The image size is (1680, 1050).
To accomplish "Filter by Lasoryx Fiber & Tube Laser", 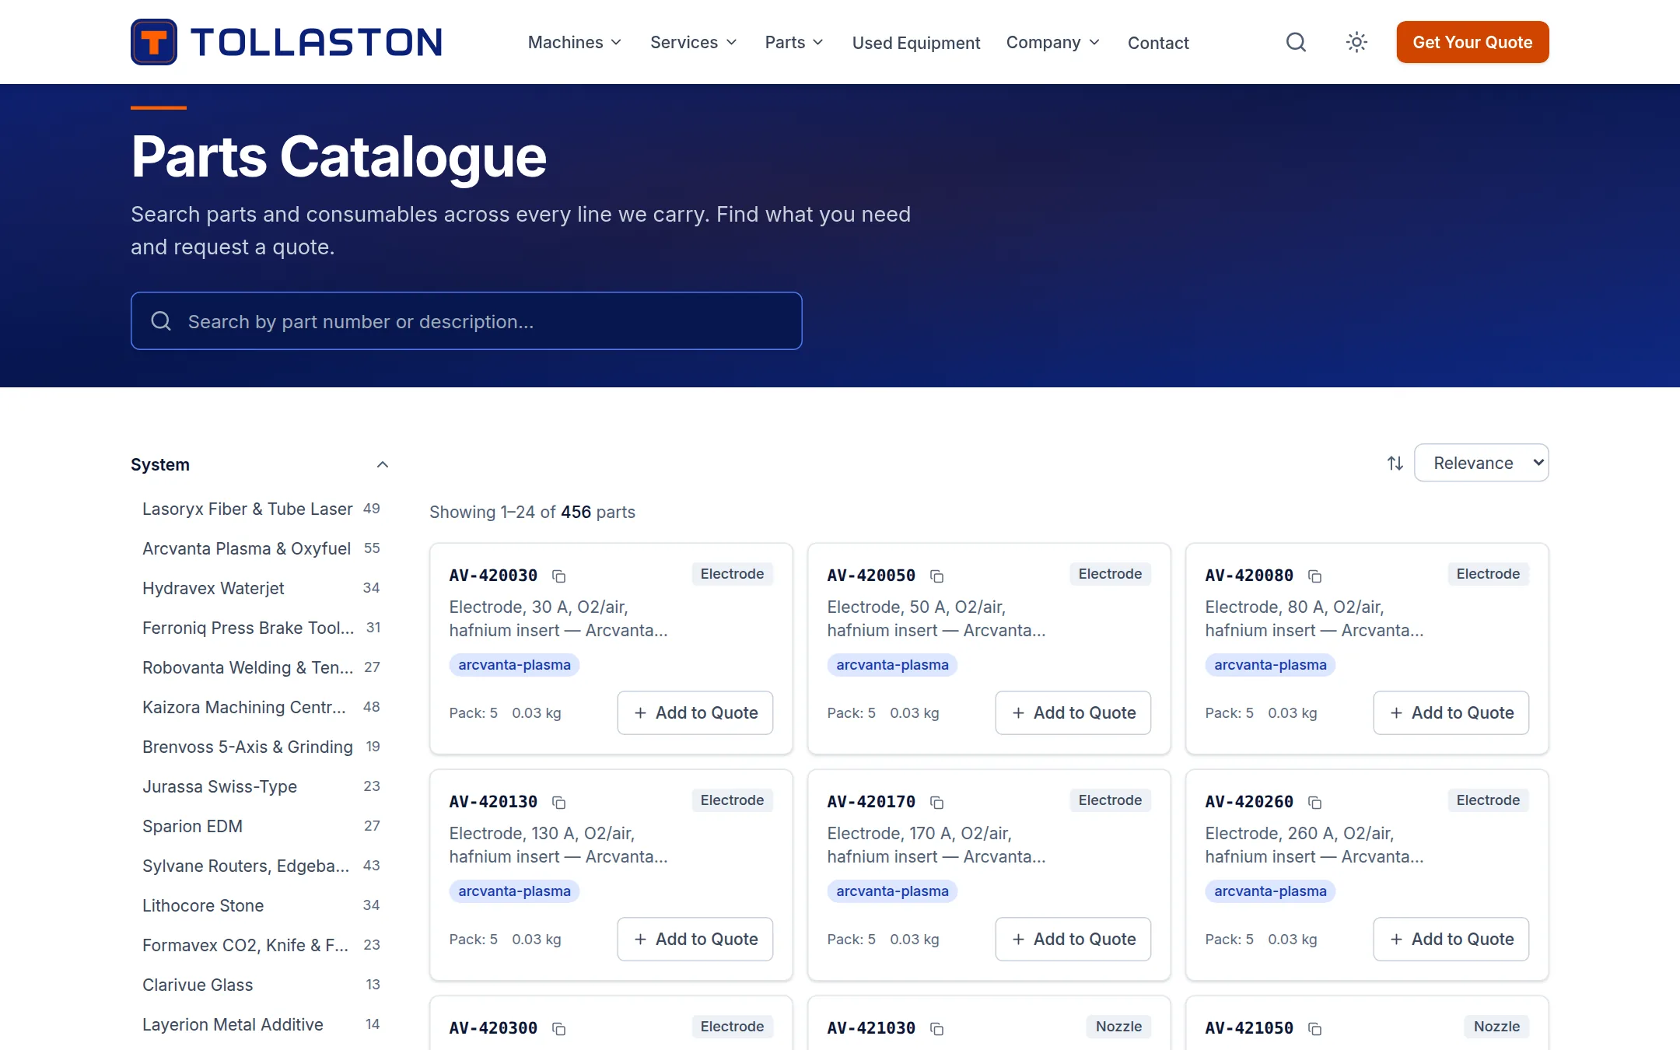I will coord(261,509).
